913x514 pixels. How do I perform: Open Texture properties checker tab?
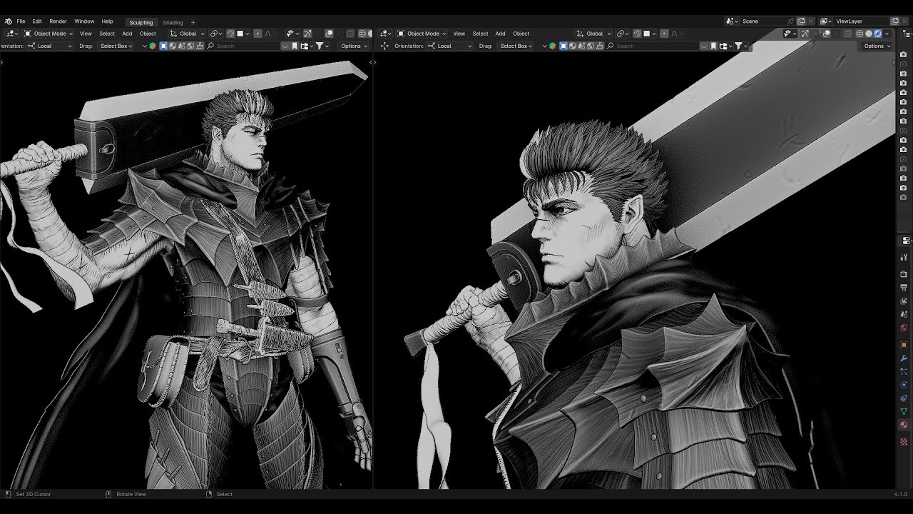coord(904,442)
